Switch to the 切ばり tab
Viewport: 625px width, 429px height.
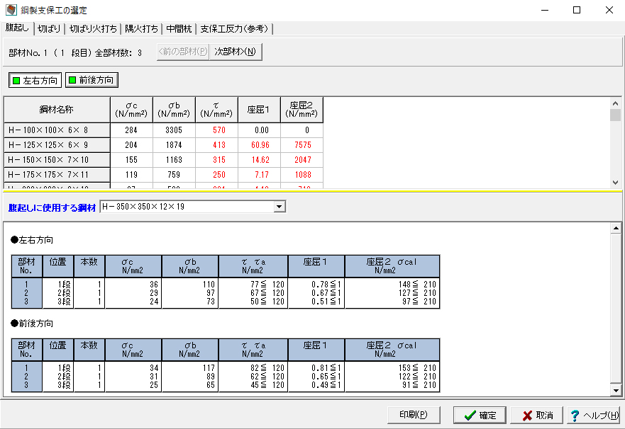(49, 29)
